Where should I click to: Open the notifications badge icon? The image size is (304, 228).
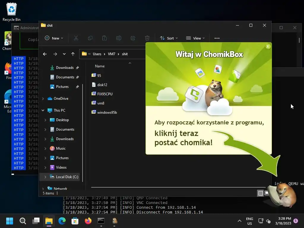tap(296, 221)
